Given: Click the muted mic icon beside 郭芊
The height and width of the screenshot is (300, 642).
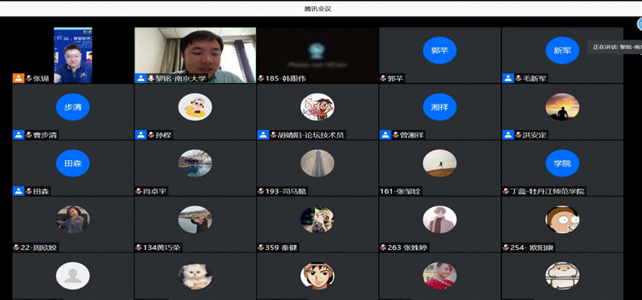Looking at the screenshot, I should tap(384, 79).
